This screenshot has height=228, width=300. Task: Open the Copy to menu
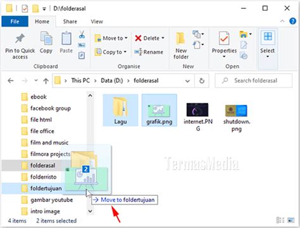pos(111,52)
